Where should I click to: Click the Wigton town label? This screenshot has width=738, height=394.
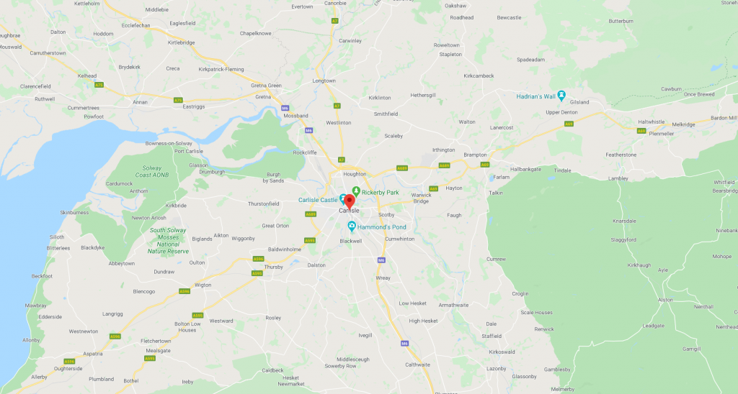[x=203, y=285]
